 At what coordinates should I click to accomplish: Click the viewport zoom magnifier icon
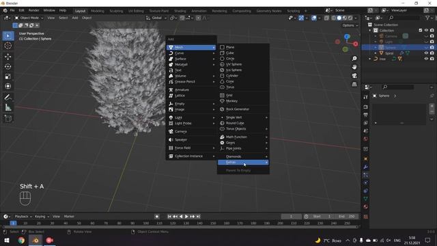(354, 58)
